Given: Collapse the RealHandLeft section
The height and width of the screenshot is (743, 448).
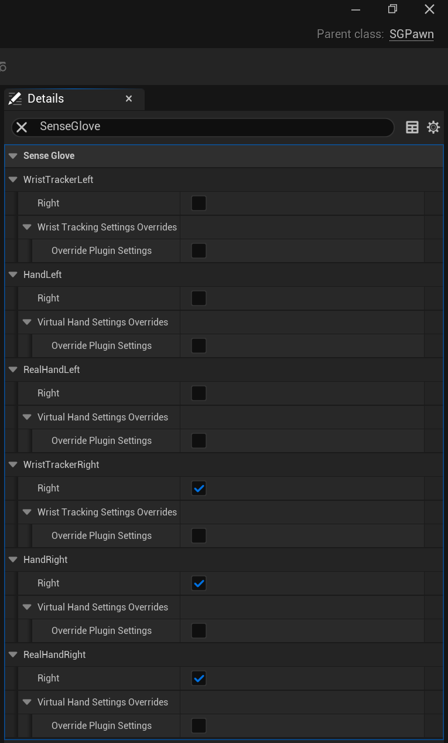Looking at the screenshot, I should [12, 369].
